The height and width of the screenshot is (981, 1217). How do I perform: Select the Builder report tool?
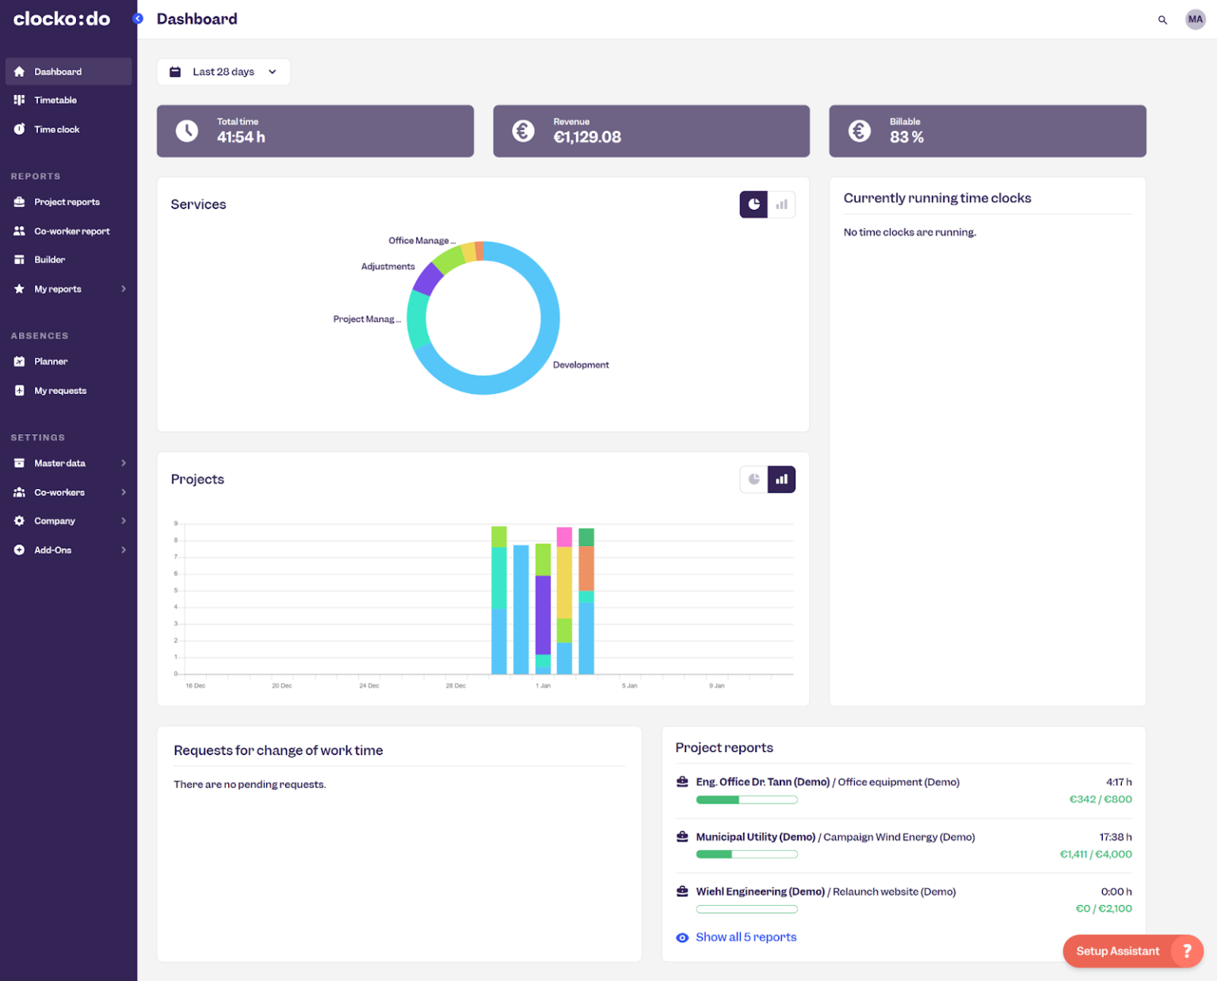point(49,259)
